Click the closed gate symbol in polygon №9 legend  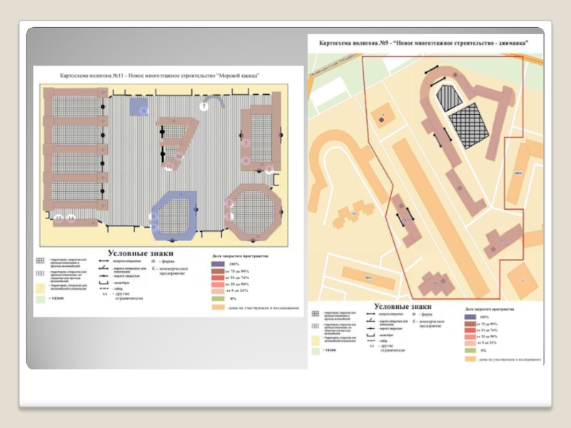[370, 328]
